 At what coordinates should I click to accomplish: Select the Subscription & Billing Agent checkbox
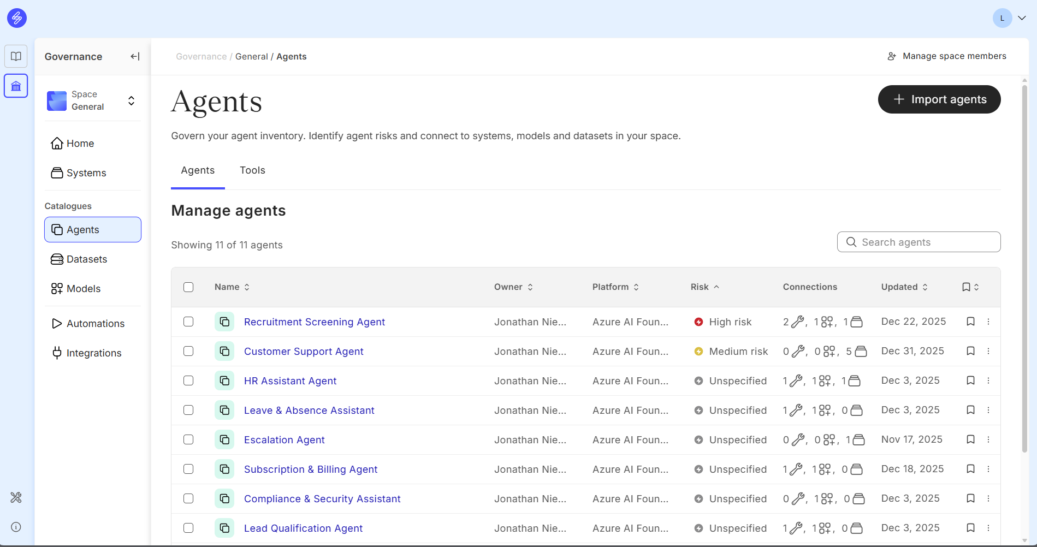click(x=188, y=469)
